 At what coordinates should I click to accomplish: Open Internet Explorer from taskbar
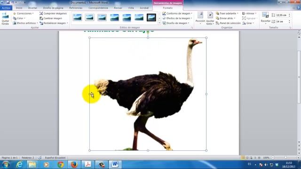click(x=19, y=165)
